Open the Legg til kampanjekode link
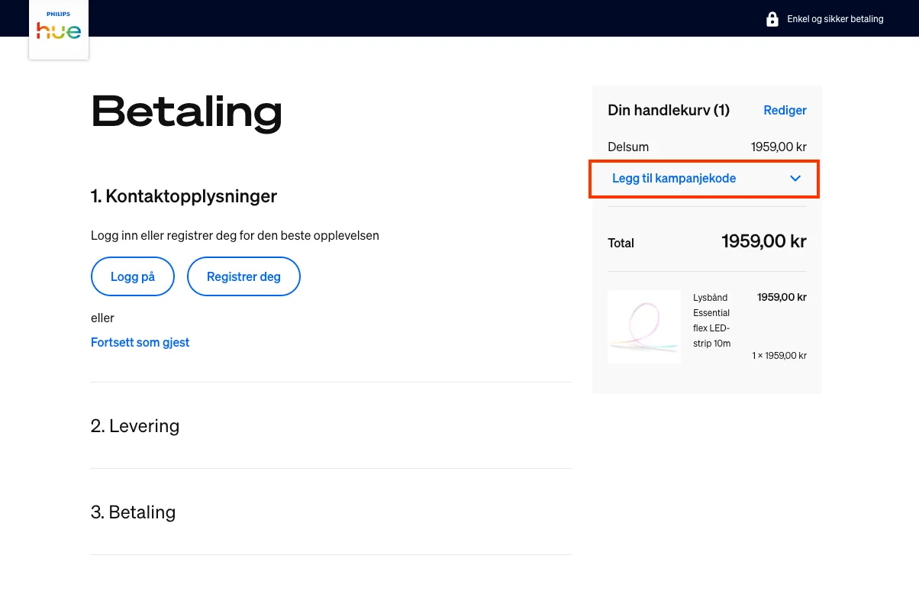 (x=674, y=179)
